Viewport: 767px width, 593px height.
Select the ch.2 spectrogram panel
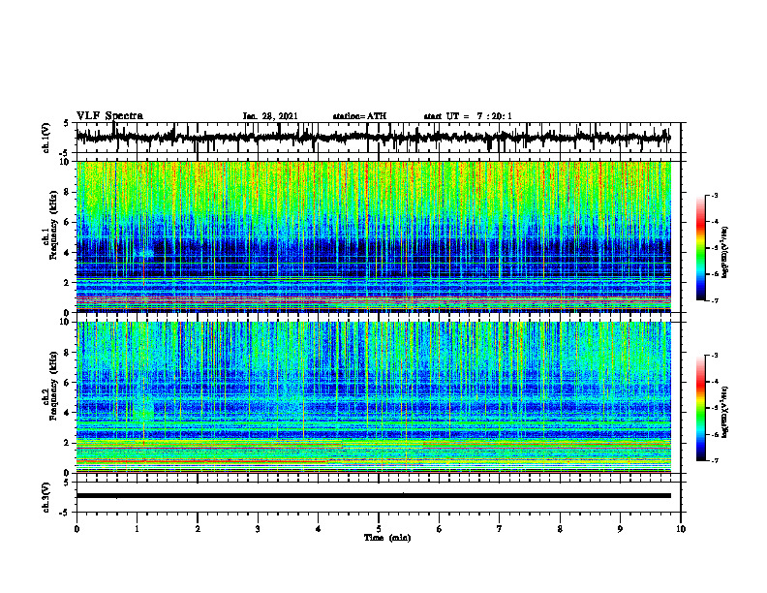pos(373,397)
